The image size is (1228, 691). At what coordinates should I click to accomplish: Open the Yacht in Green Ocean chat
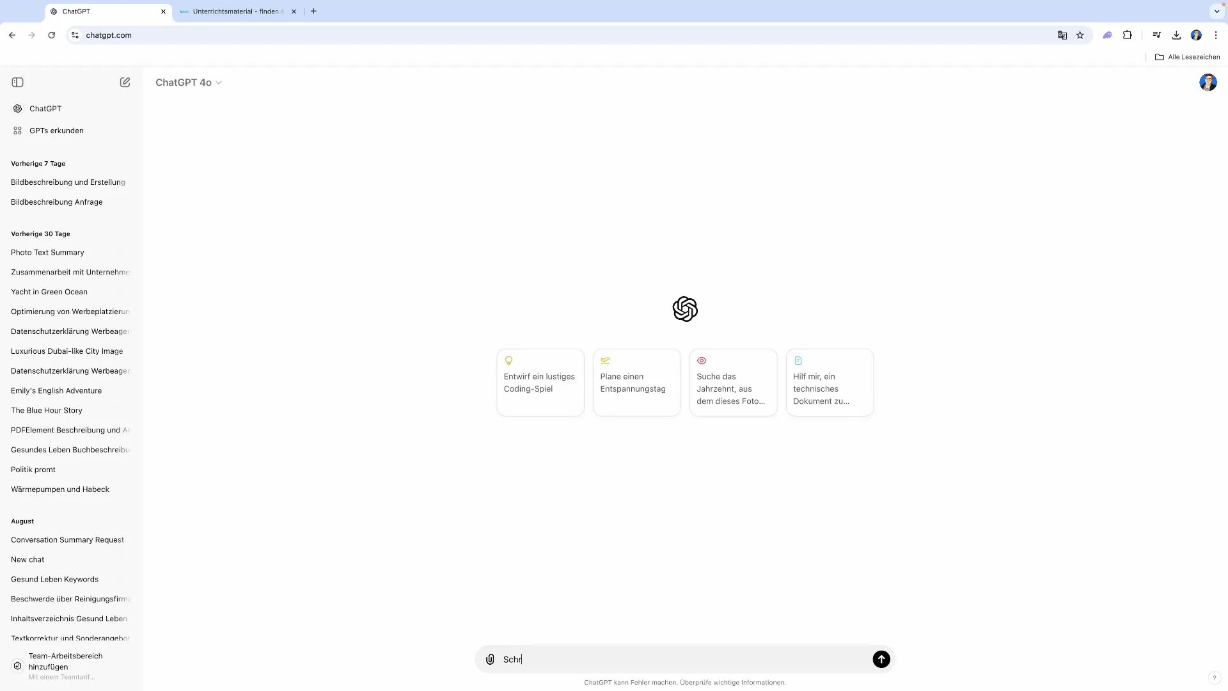pyautogui.click(x=49, y=292)
